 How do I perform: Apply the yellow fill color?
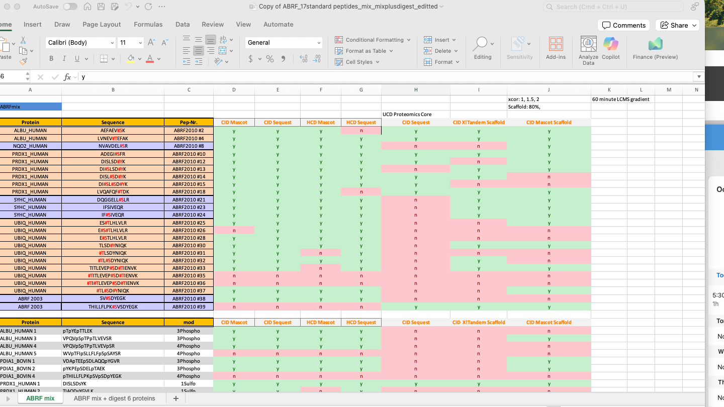131,59
